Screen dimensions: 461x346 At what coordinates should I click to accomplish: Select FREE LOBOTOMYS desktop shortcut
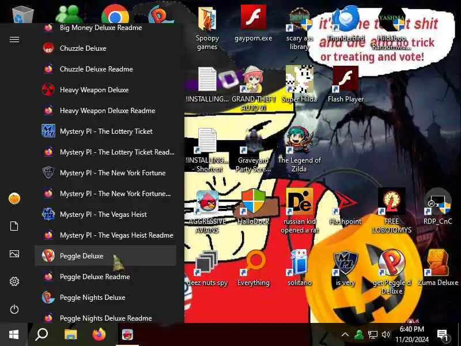pyautogui.click(x=391, y=212)
